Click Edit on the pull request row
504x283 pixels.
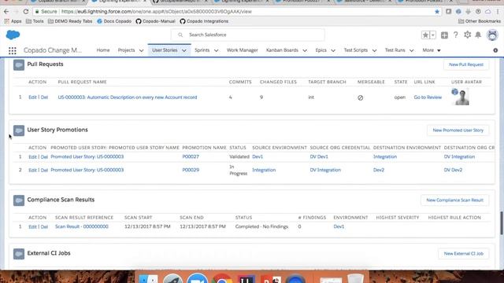(x=32, y=97)
